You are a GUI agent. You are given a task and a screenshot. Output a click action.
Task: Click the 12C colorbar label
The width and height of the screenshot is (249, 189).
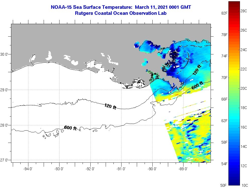pyautogui.click(x=244, y=166)
